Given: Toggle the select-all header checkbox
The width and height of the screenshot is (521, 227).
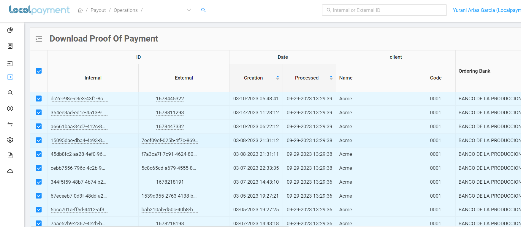Looking at the screenshot, I should click(39, 71).
